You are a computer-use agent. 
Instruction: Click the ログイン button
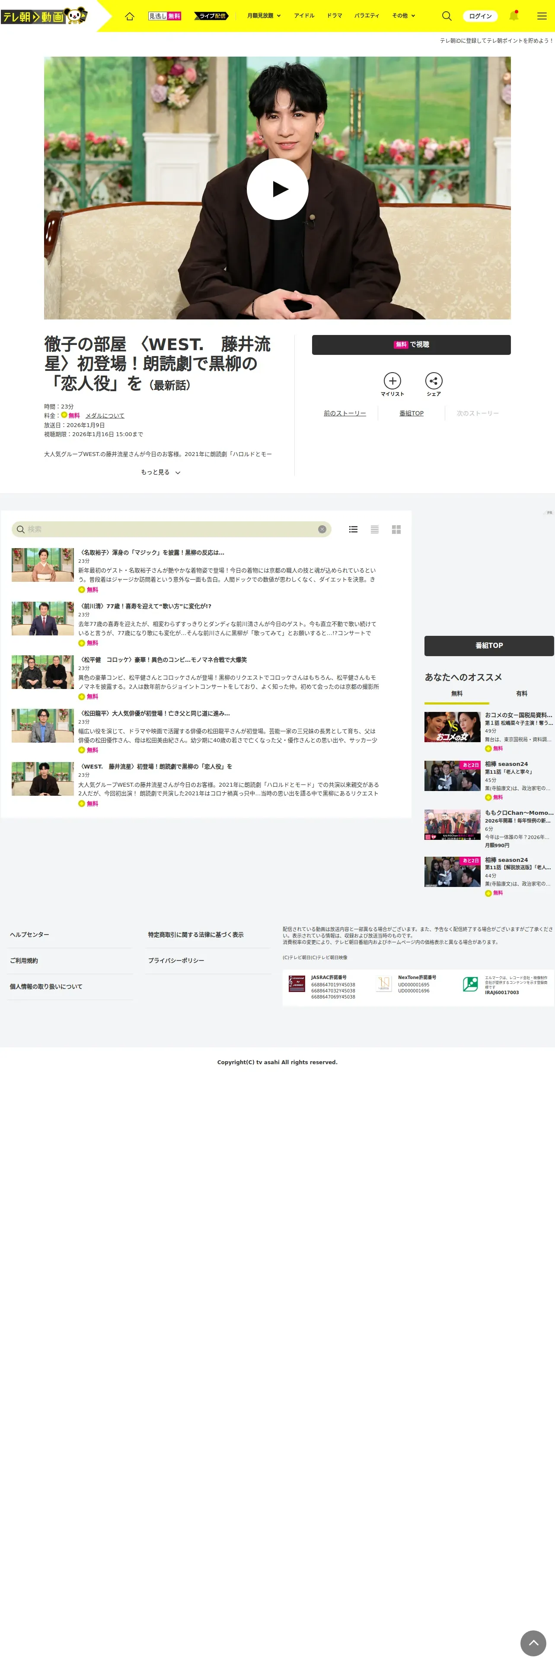pos(480,16)
